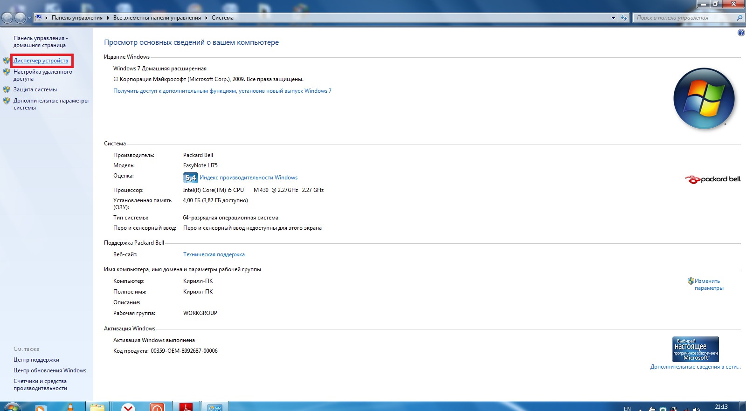The width and height of the screenshot is (746, 411).
Task: Open Счетчики и средства производительности
Action: 40,384
